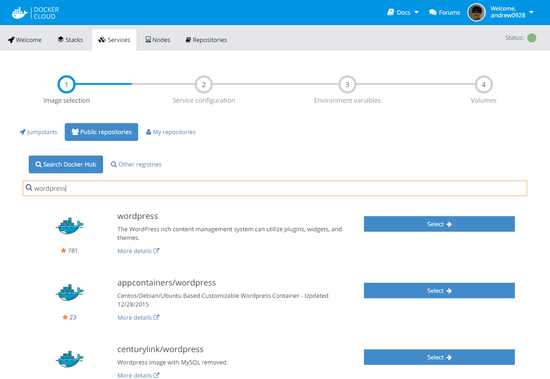
Task: Switch to My repositories
Action: coord(171,132)
